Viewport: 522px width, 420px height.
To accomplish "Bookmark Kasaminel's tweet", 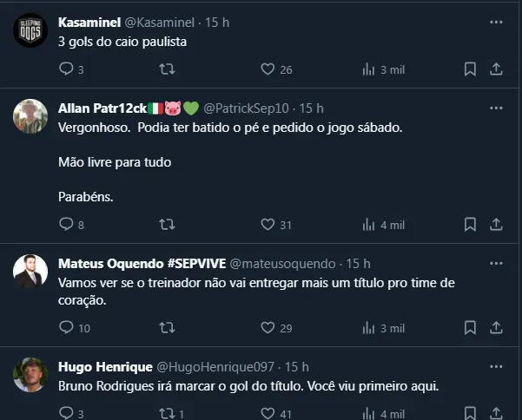I will (x=470, y=69).
